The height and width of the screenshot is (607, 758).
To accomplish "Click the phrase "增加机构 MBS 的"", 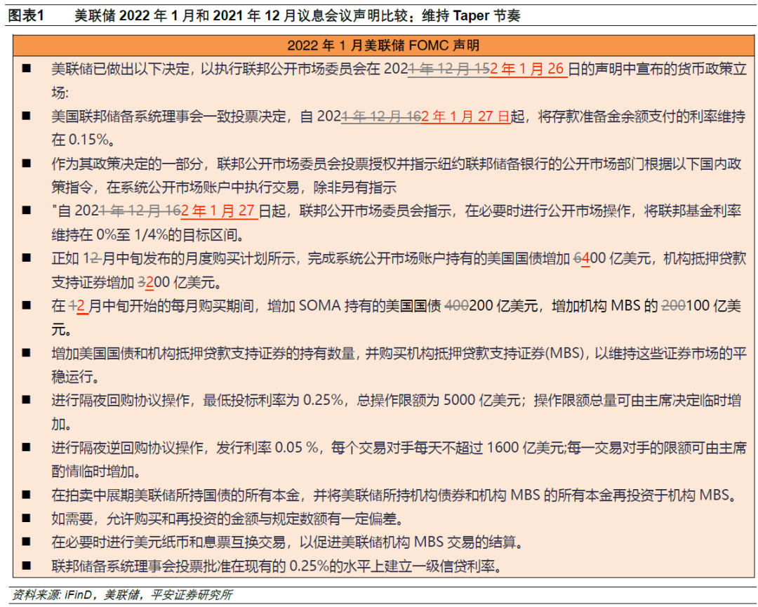I will click(605, 305).
